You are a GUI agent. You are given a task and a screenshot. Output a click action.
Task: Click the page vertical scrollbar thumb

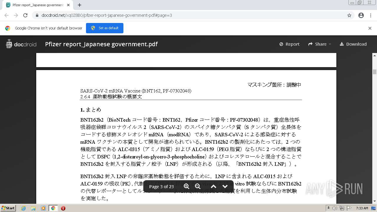point(375,72)
